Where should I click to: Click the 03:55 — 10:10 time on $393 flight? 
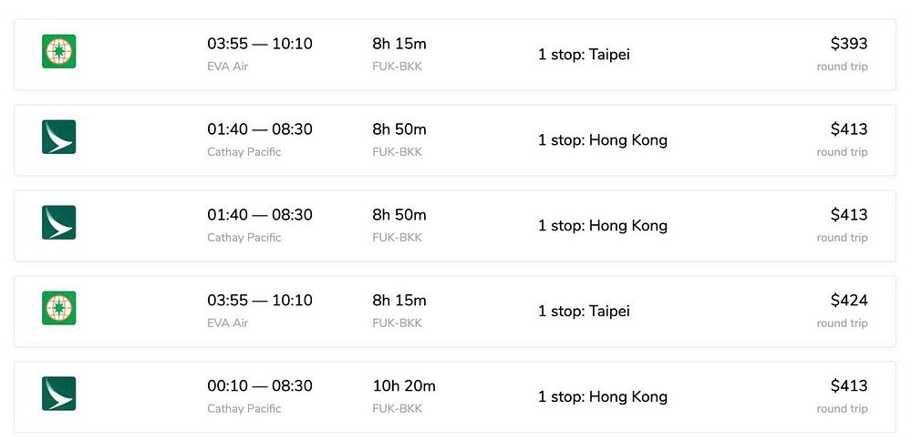(x=260, y=44)
